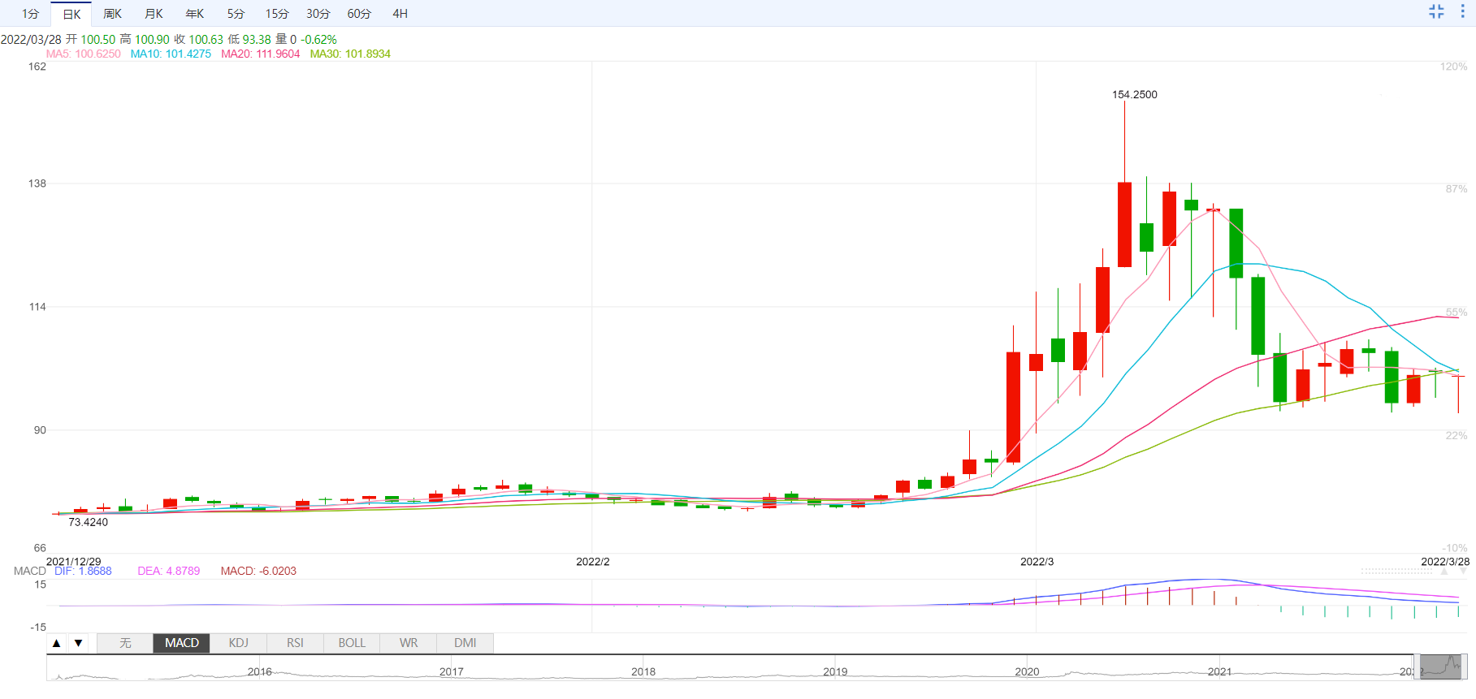Viewport: 1476px width, 699px height.
Task: Click the DEA: 4.8789 indicator value
Action: click(x=169, y=571)
